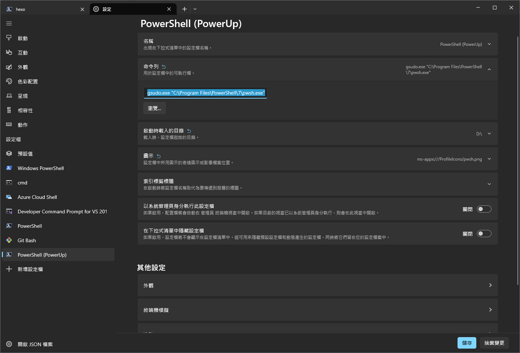
Task: Collapse the 命令列 command line setting
Action: [x=489, y=69]
